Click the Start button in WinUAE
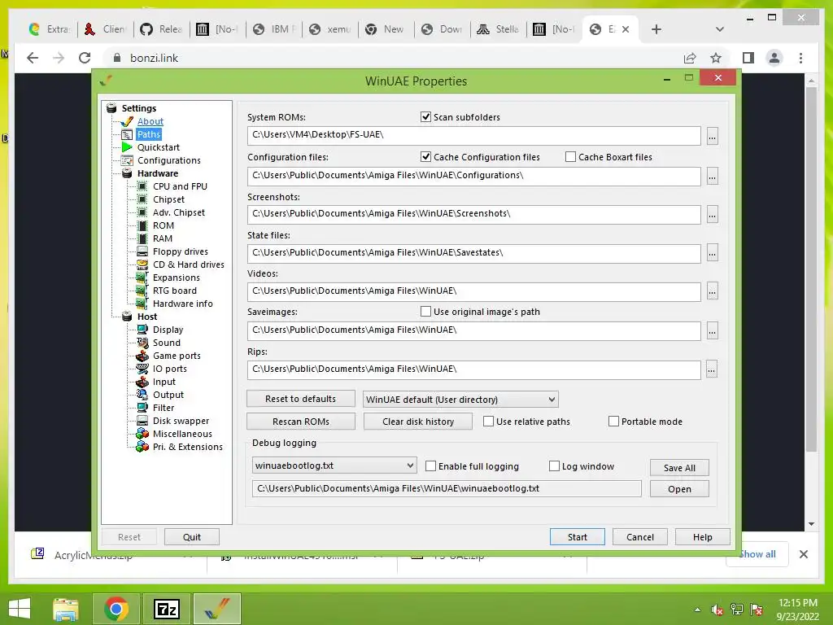Viewport: 833px width, 625px height. (x=578, y=537)
